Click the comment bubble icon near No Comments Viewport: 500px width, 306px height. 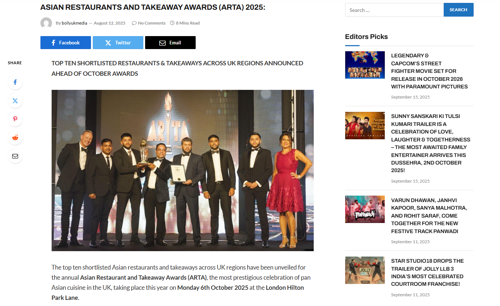tap(134, 23)
